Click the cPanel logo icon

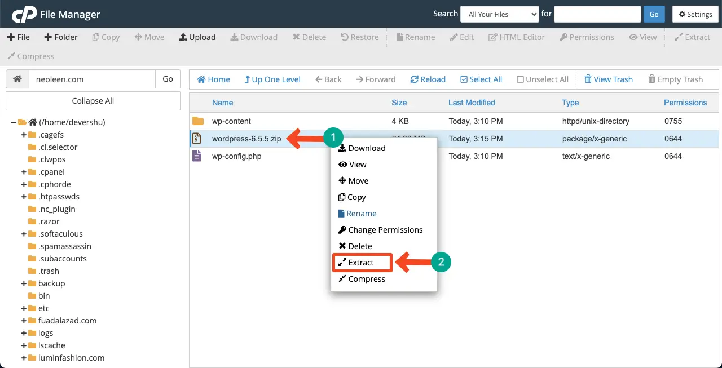pos(24,14)
